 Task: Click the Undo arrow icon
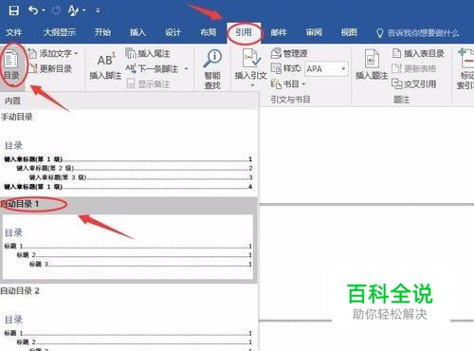33,10
